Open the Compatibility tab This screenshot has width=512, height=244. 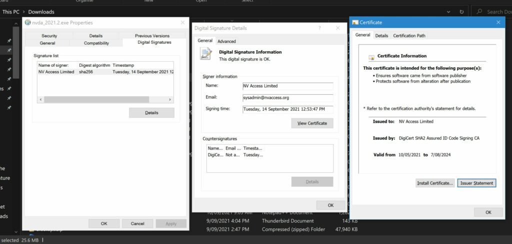click(96, 43)
